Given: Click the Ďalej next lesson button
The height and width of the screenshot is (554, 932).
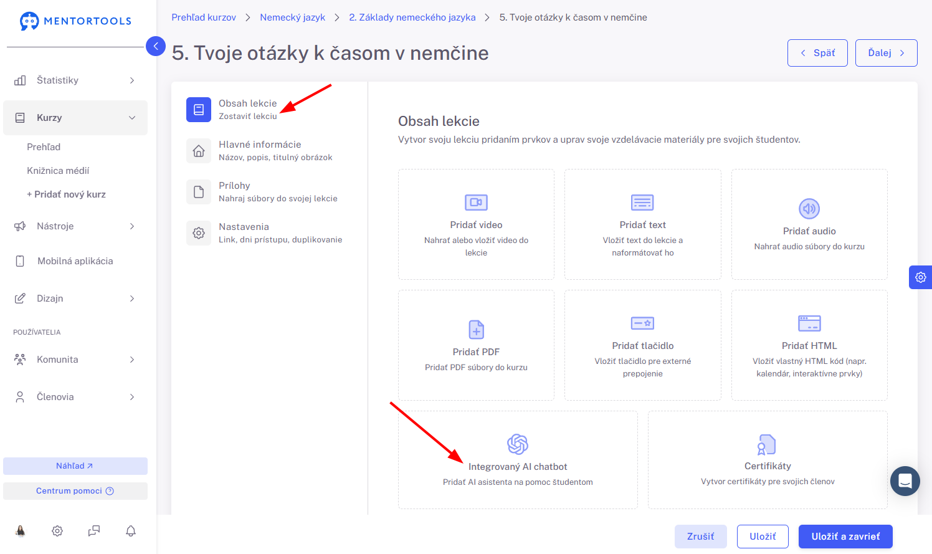Looking at the screenshot, I should coord(886,53).
